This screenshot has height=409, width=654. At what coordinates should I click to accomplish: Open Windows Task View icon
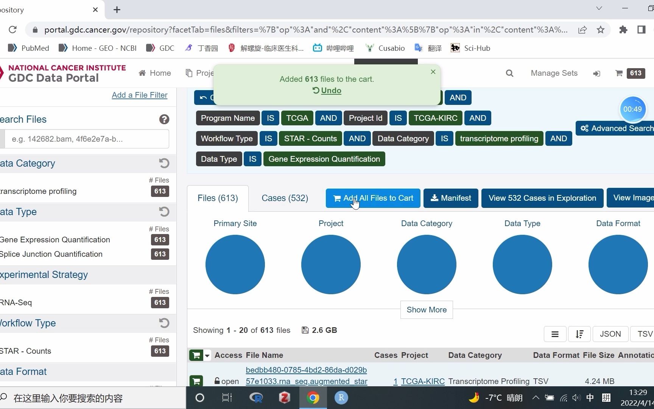227,398
